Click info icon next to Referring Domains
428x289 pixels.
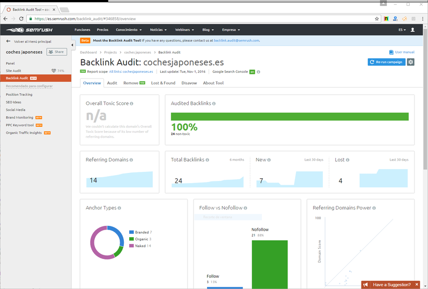131,160
